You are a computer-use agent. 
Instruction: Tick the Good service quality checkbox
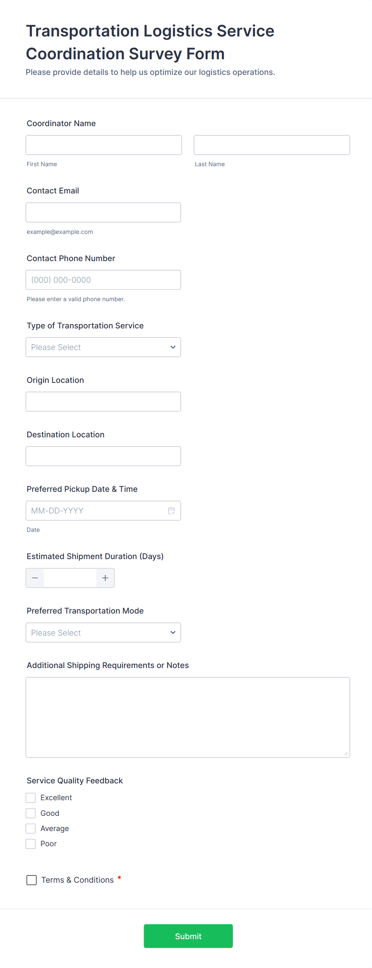pyautogui.click(x=31, y=813)
